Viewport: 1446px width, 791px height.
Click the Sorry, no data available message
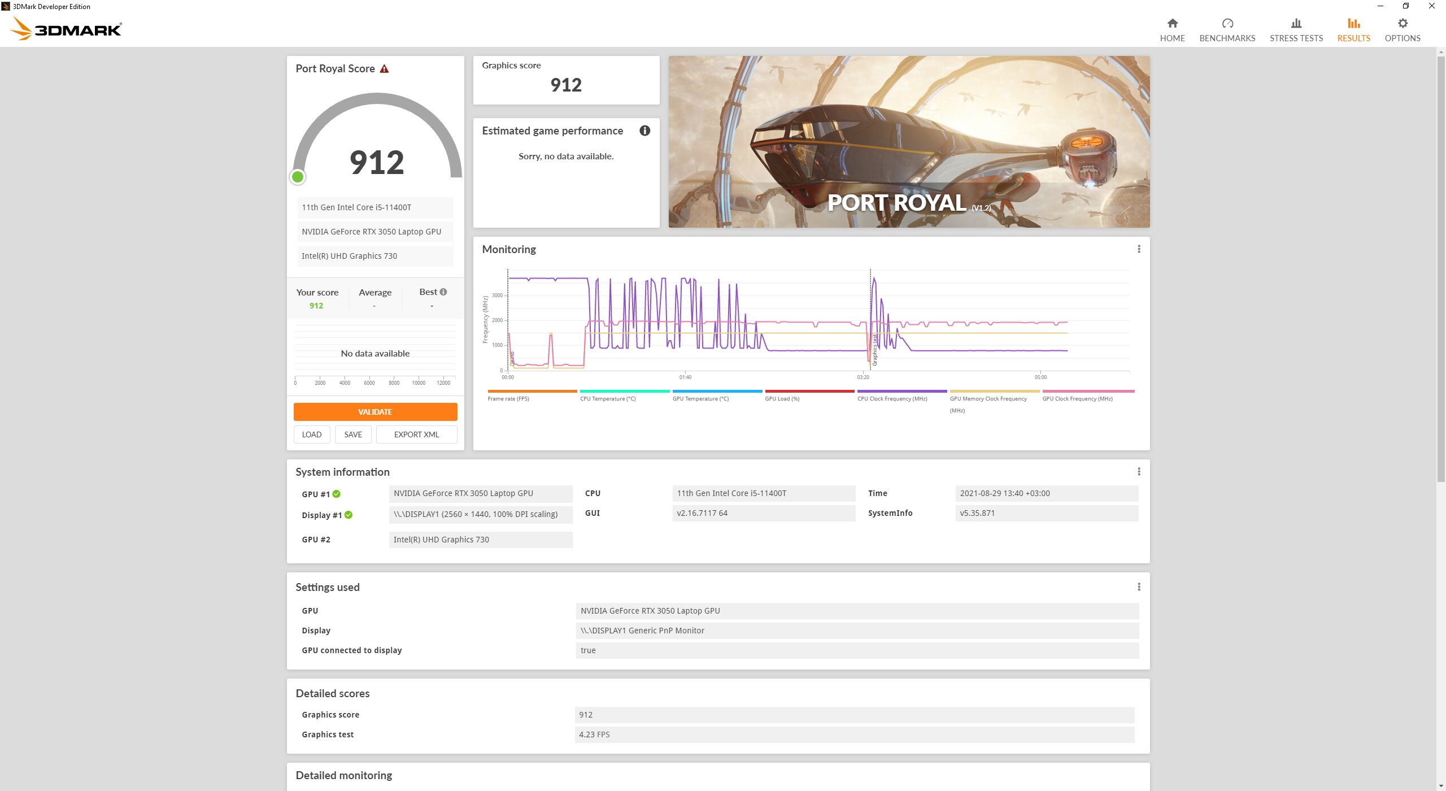coord(566,156)
